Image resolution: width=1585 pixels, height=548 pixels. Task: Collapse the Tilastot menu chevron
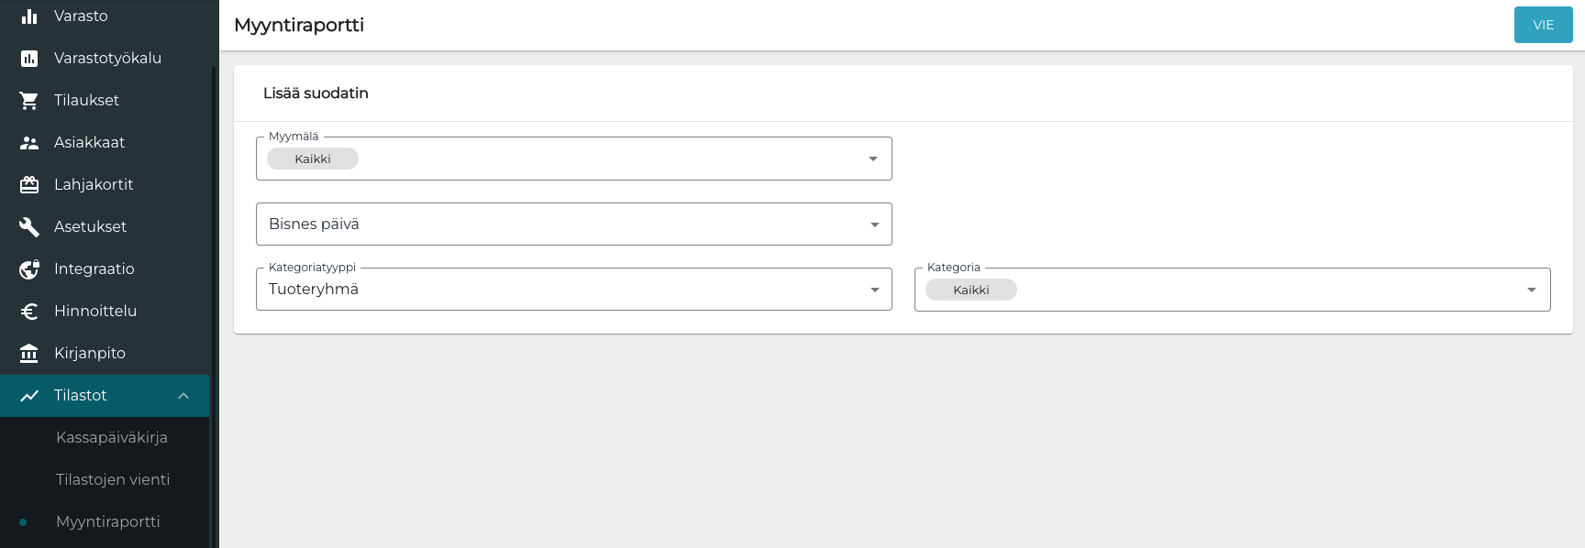click(x=183, y=396)
